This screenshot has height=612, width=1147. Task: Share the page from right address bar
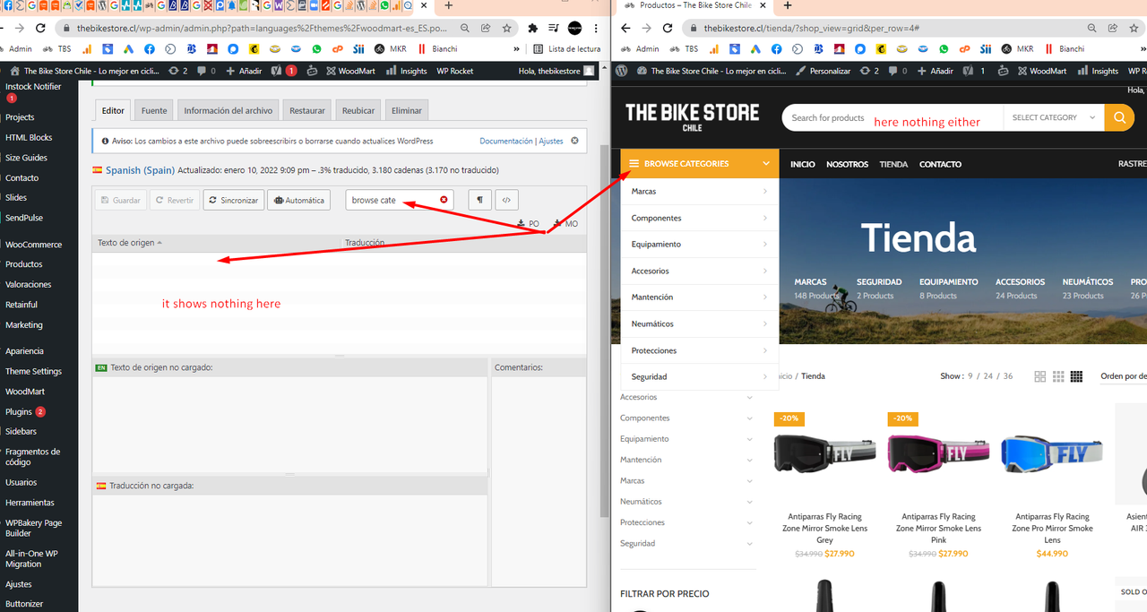point(1112,28)
